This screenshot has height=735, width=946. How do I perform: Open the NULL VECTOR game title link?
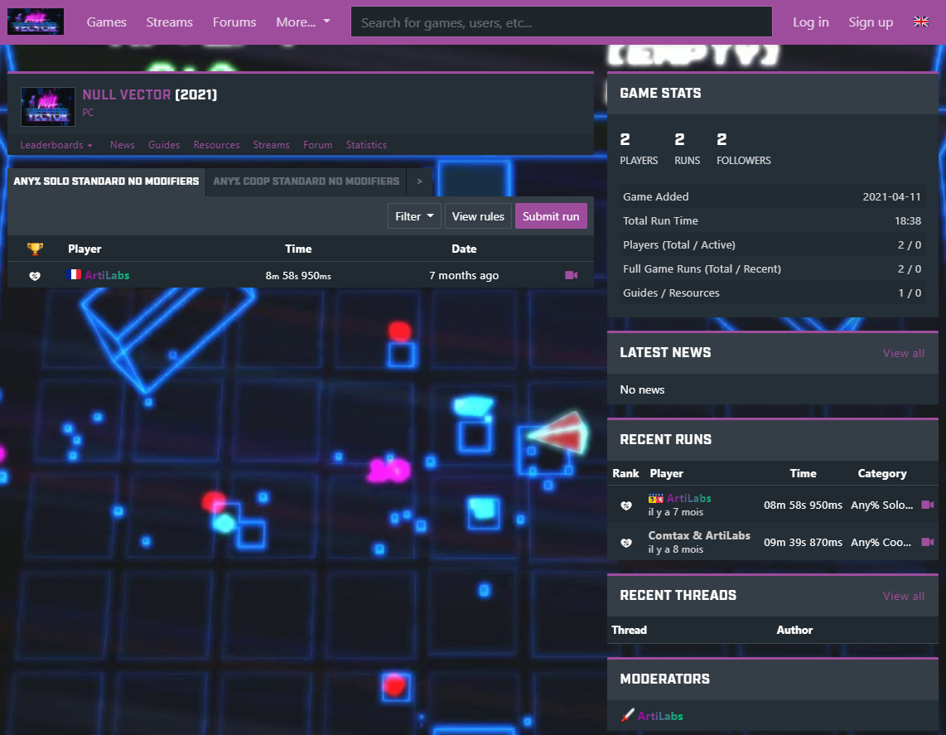127,94
